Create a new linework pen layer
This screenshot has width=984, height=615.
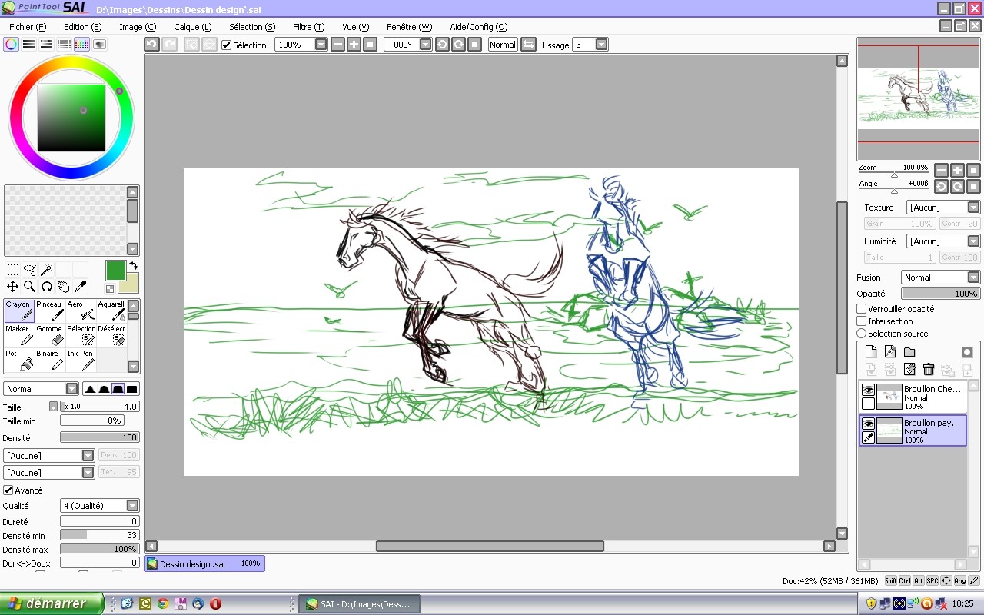(x=890, y=352)
